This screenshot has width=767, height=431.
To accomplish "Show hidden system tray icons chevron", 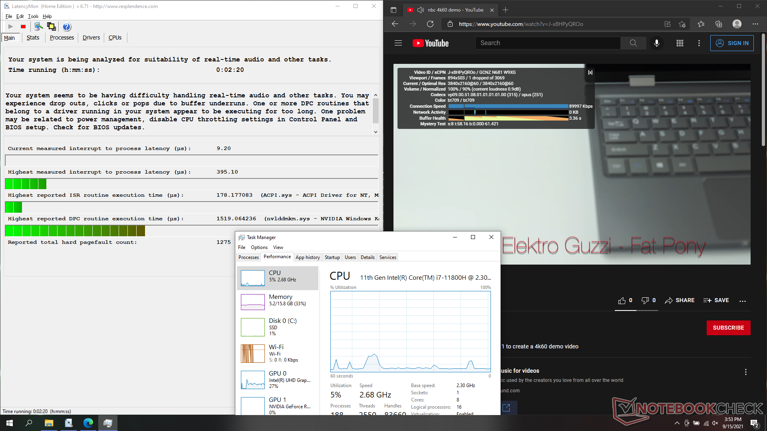I will [677, 423].
